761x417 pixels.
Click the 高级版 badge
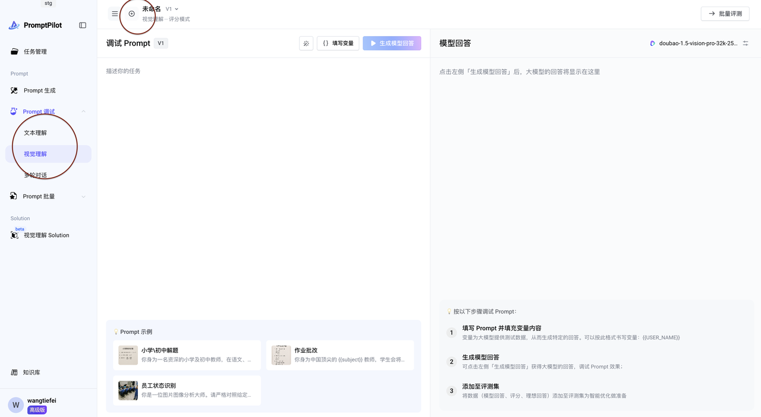click(37, 410)
